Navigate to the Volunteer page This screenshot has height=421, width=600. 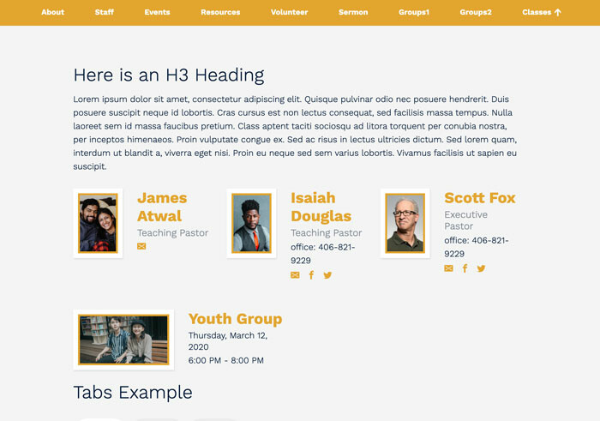[289, 13]
